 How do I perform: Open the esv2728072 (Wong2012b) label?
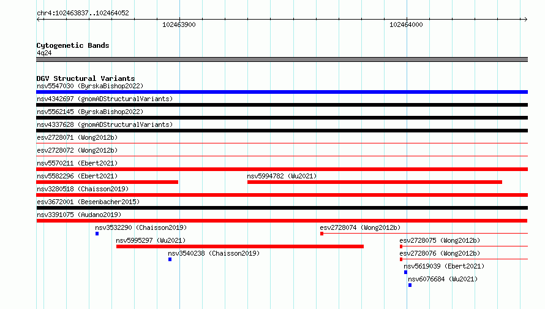pos(77,150)
